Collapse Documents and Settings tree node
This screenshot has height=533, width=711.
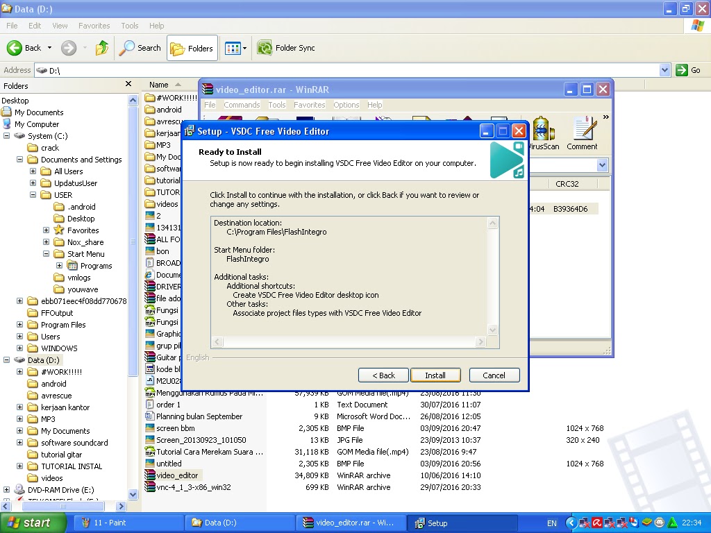(x=20, y=160)
